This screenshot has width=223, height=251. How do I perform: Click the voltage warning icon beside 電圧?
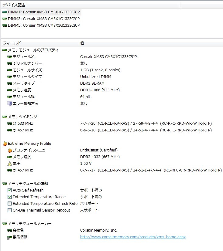tap(10, 164)
